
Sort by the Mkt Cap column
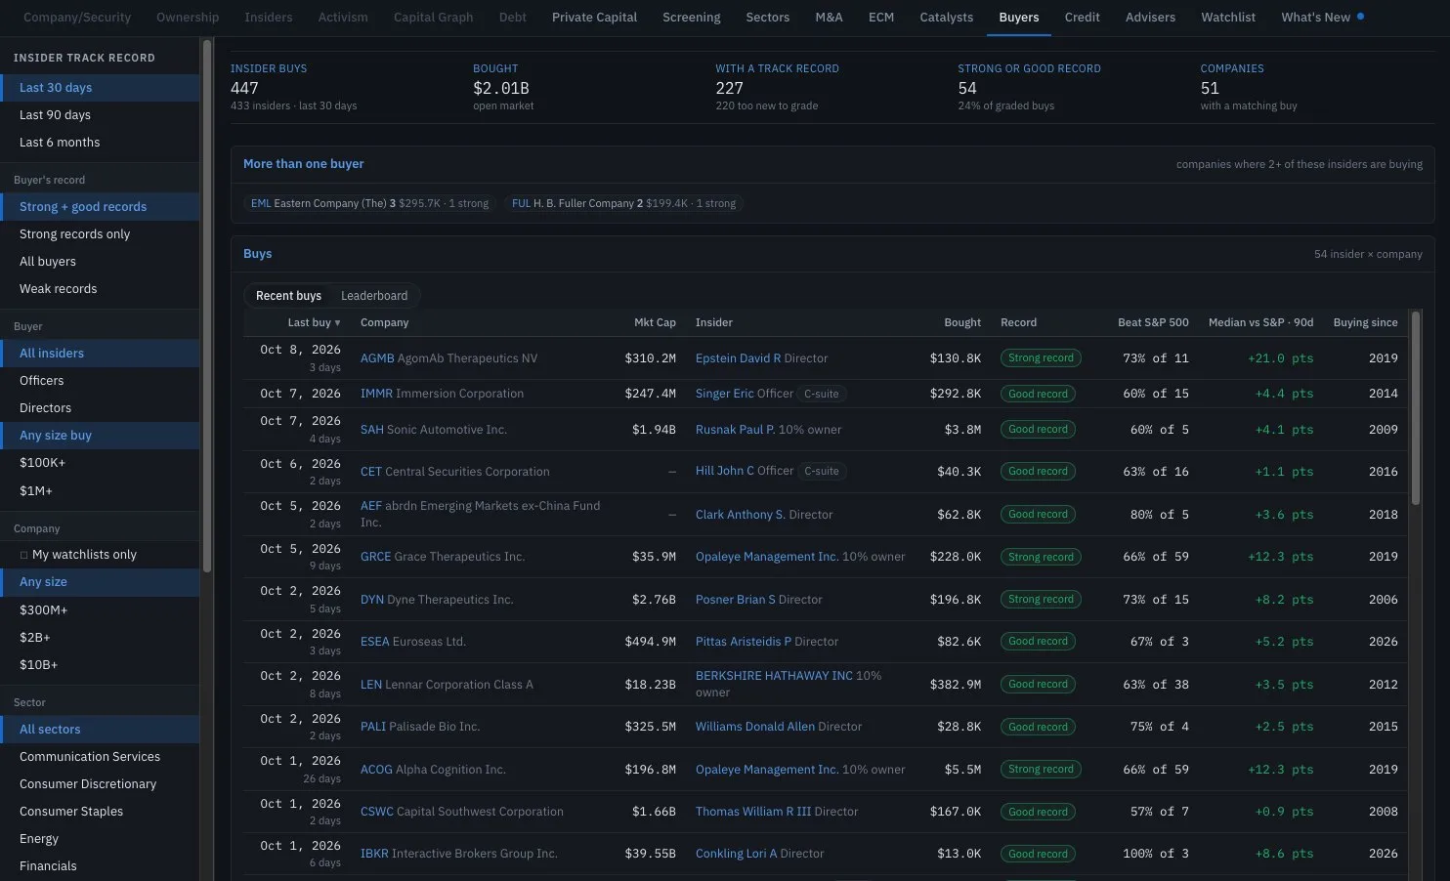655,322
